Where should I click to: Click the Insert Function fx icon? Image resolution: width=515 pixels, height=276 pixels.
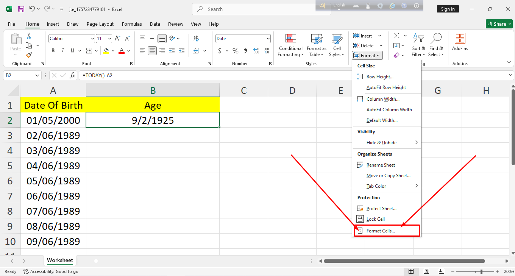pyautogui.click(x=72, y=75)
